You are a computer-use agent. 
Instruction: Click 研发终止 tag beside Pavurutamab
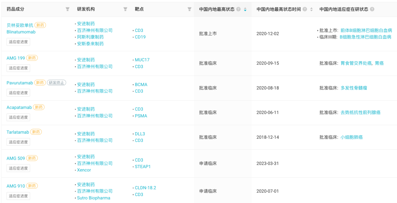(57, 83)
